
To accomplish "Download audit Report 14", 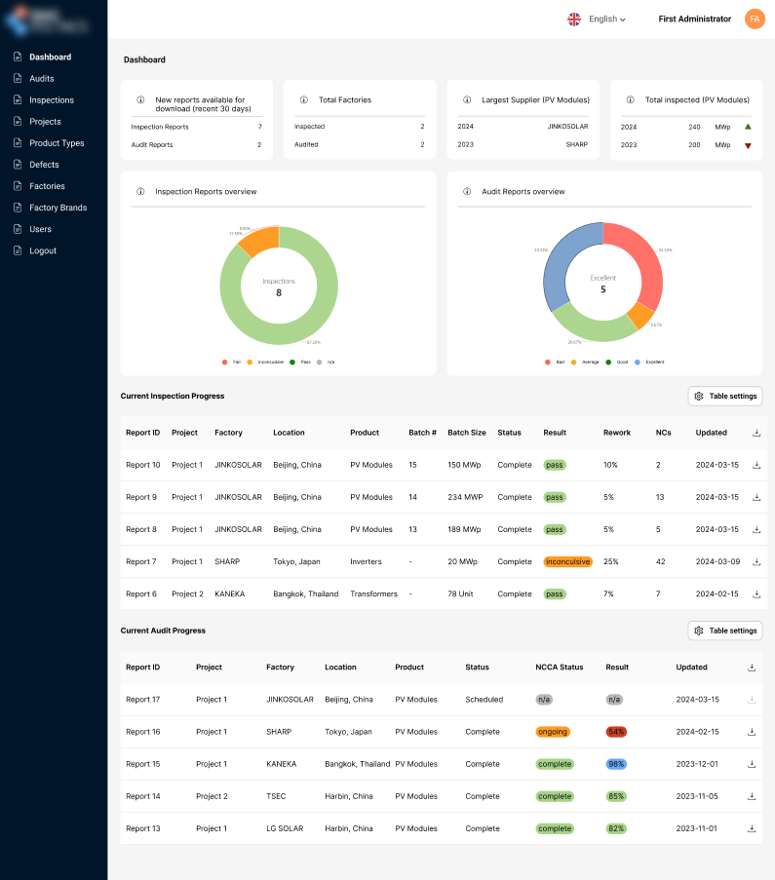I will pyautogui.click(x=752, y=796).
